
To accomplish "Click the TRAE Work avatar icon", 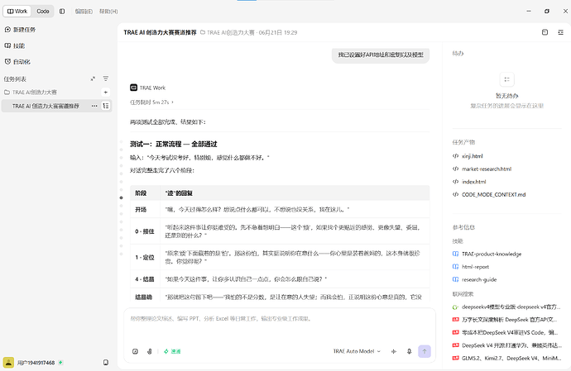I will pos(133,88).
